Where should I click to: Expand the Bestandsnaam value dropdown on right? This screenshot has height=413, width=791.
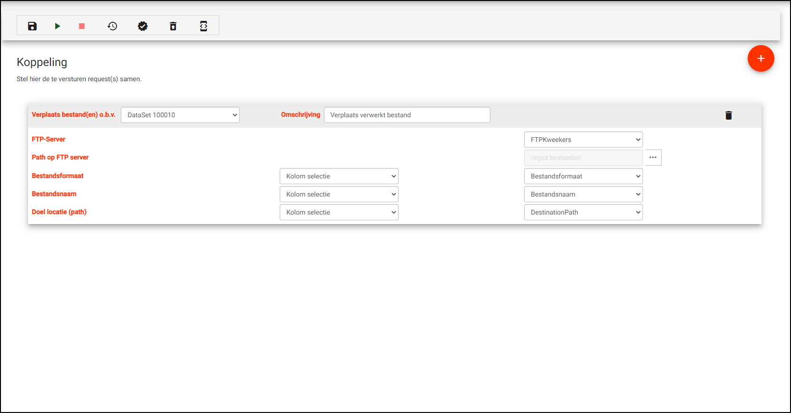[x=583, y=194]
